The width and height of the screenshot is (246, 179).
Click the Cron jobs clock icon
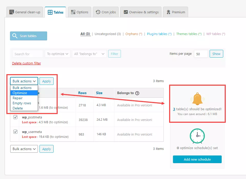coord(98,12)
